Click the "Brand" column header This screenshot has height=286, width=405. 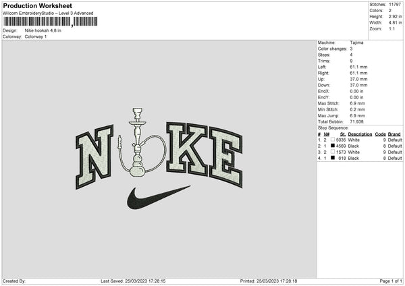394,134
